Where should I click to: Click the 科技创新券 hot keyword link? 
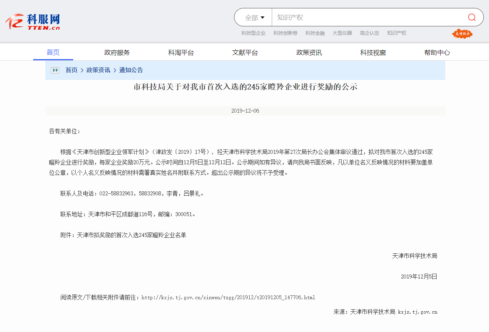[285, 33]
